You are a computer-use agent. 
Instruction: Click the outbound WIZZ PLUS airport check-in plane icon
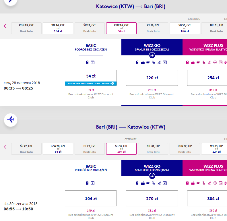[x=215, y=62]
